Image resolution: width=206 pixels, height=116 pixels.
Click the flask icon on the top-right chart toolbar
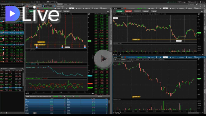(156, 8)
